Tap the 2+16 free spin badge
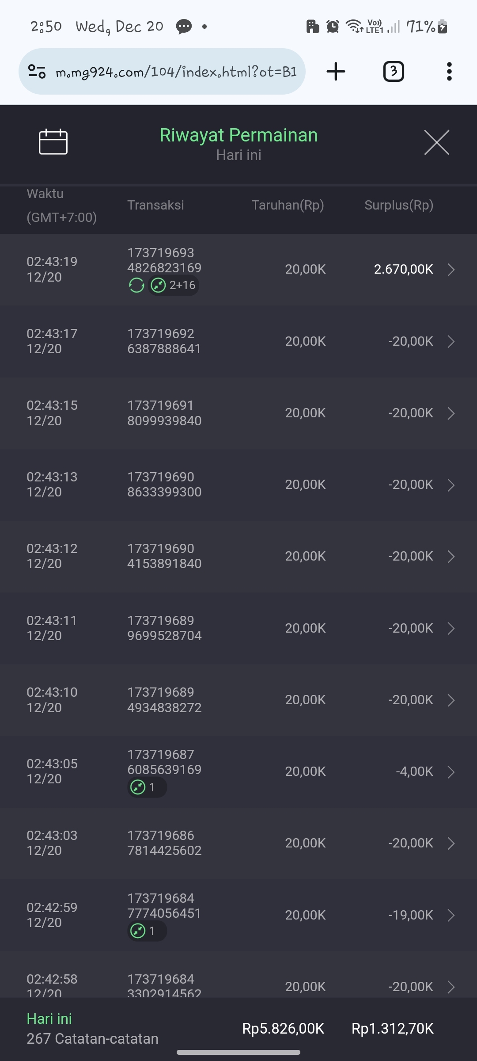 [x=174, y=285]
